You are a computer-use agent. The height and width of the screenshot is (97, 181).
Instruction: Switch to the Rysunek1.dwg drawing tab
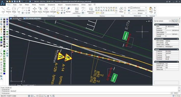point(16,18)
